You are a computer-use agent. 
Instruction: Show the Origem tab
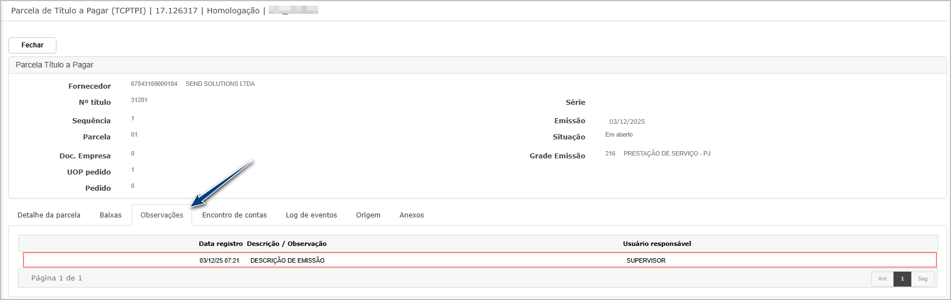coord(368,215)
